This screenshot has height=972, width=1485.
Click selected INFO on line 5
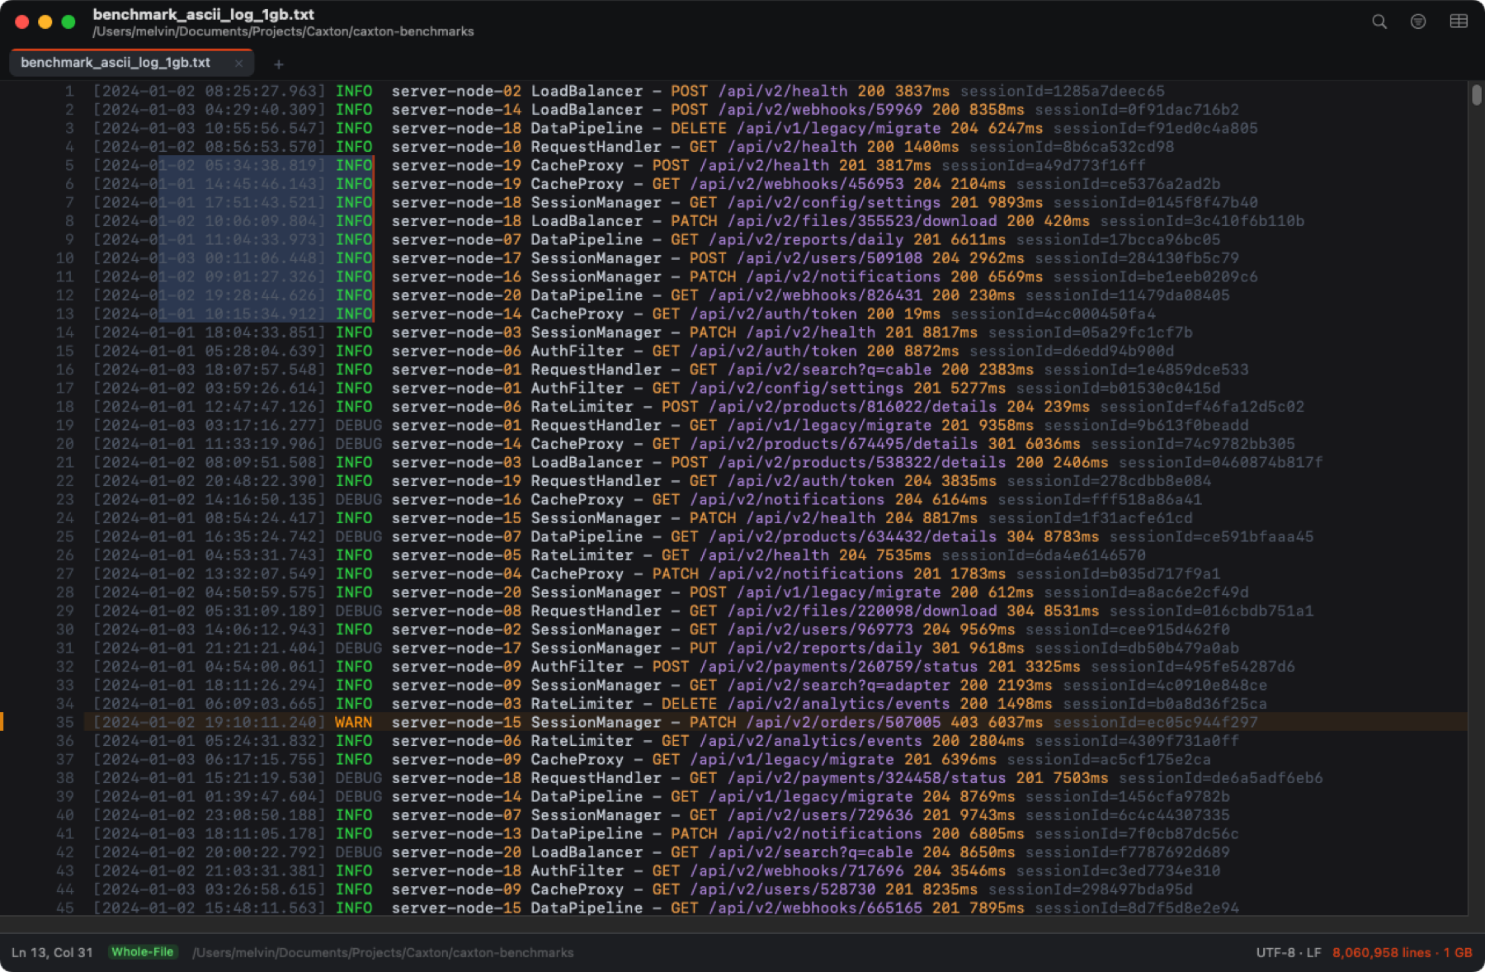click(x=353, y=165)
